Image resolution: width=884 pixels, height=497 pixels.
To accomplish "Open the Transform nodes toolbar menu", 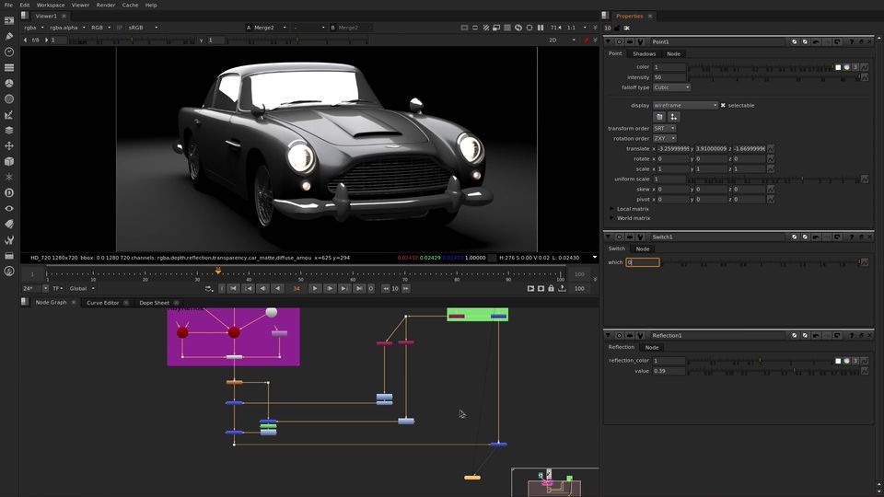I will point(9,145).
